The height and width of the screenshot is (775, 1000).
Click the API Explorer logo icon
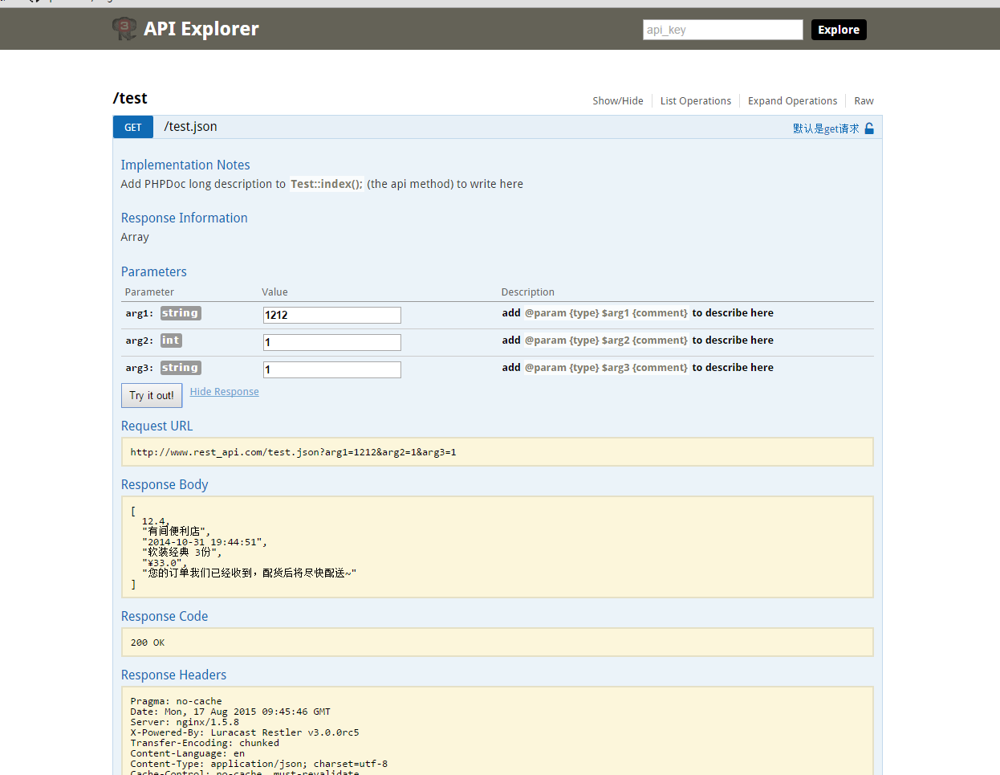click(x=124, y=29)
